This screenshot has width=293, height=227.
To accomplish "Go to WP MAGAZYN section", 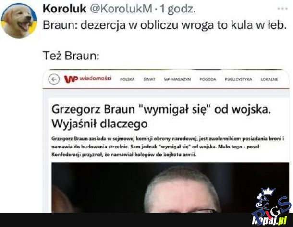I will pos(177,79).
